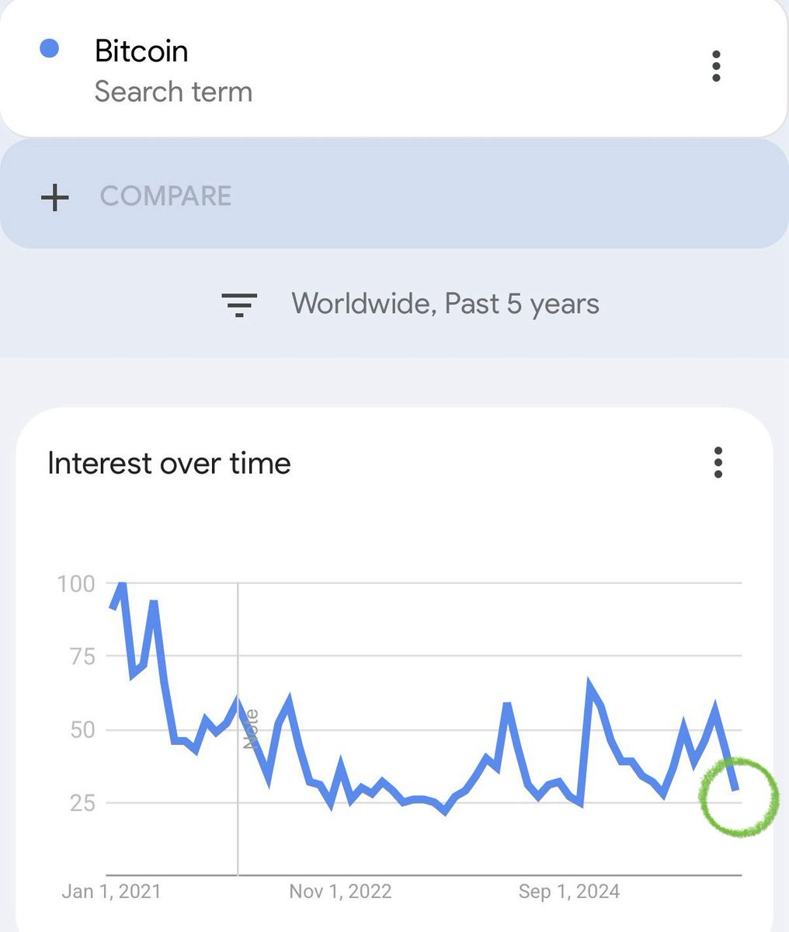Click the Interest over time heading
Image resolution: width=789 pixels, height=932 pixels.
coord(169,464)
